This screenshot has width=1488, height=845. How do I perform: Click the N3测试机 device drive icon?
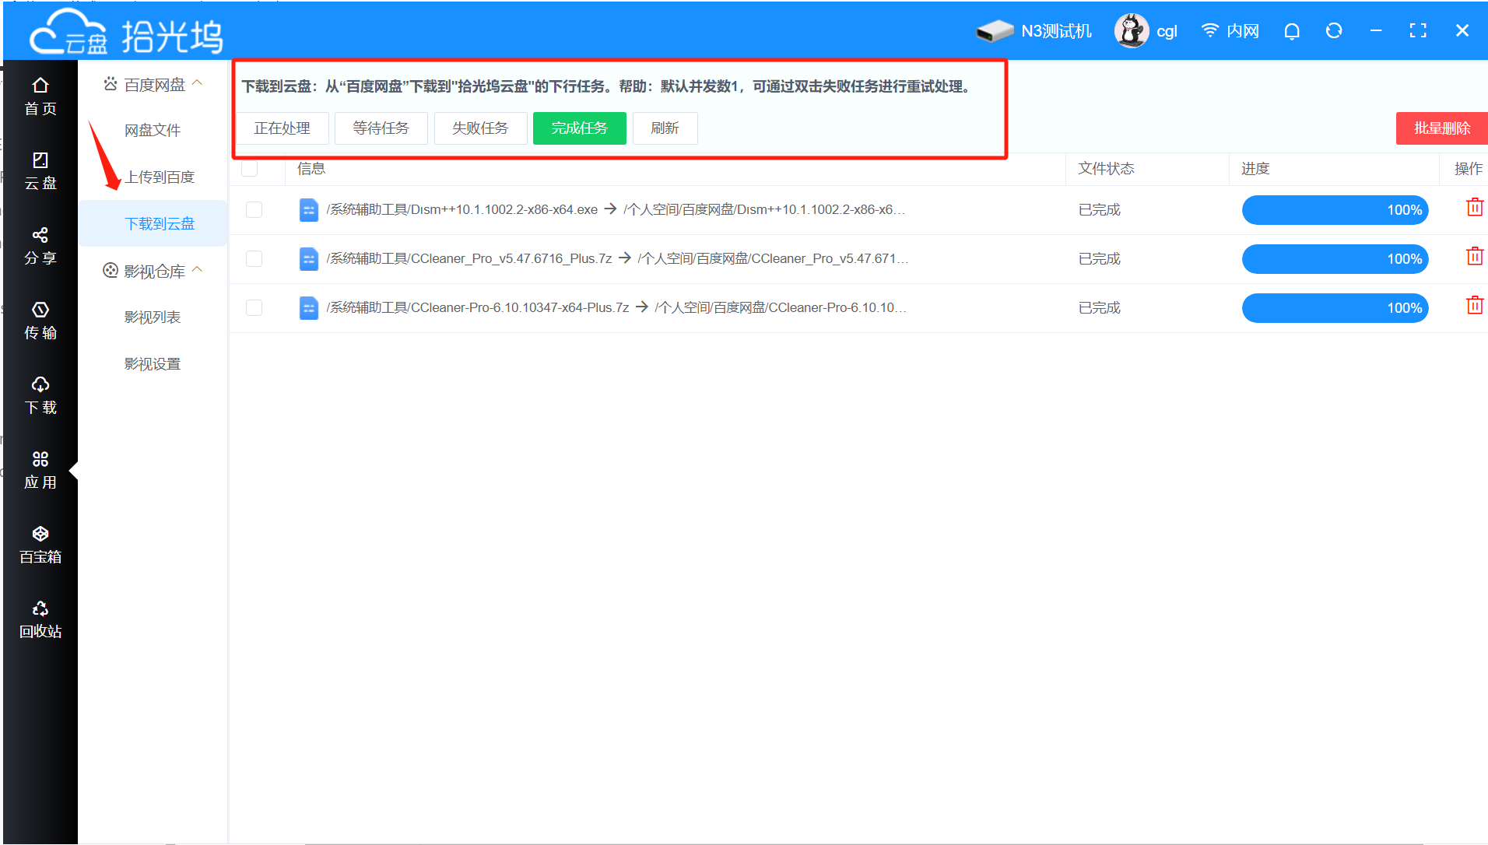point(995,31)
